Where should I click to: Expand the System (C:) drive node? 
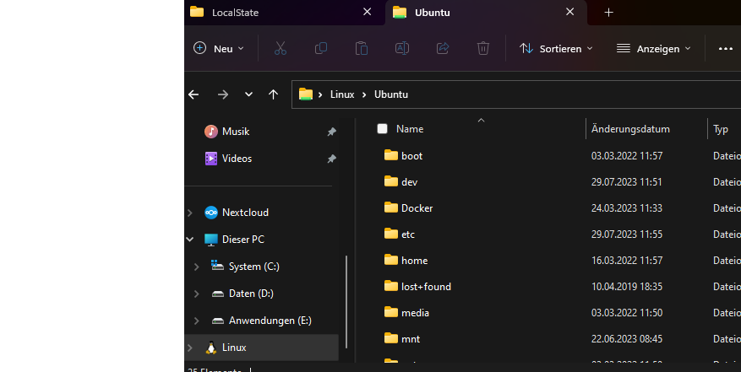[196, 267]
